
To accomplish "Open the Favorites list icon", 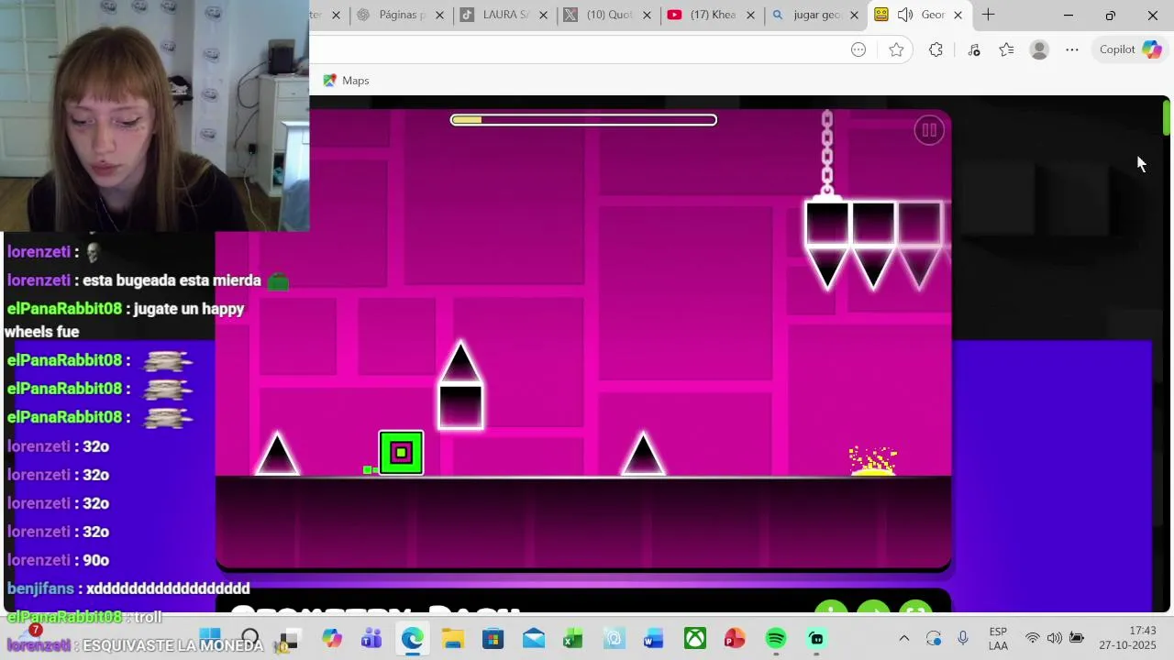I will coord(1006,49).
